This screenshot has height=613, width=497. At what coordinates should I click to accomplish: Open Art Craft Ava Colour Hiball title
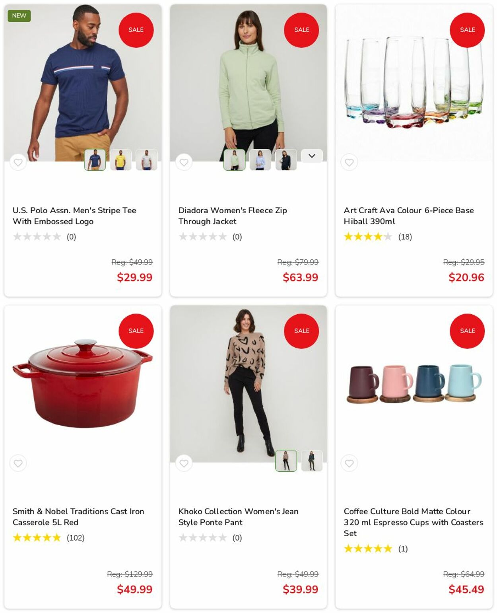(408, 216)
